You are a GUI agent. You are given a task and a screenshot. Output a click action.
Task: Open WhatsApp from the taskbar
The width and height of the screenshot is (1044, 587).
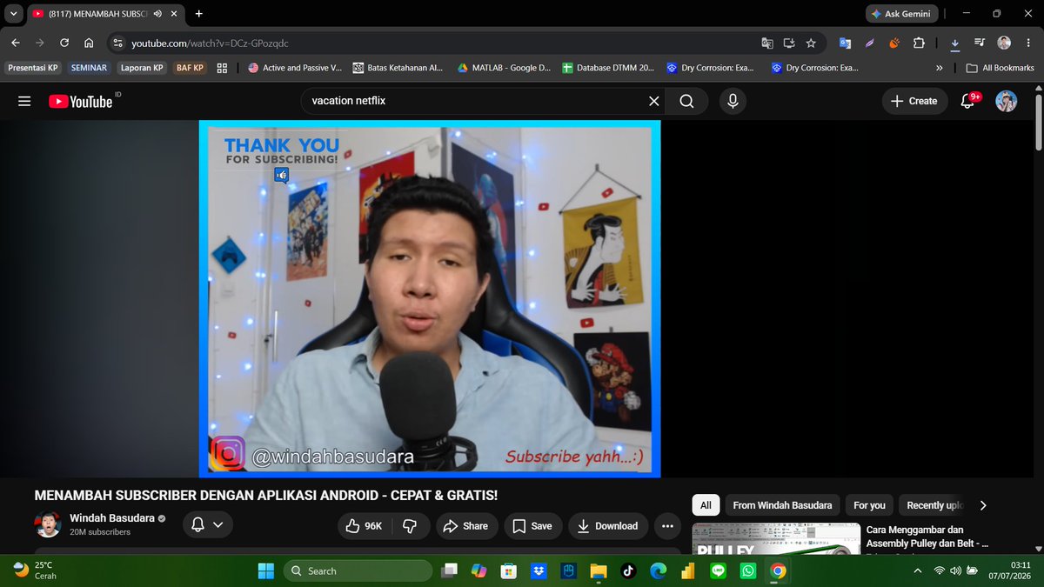click(748, 571)
